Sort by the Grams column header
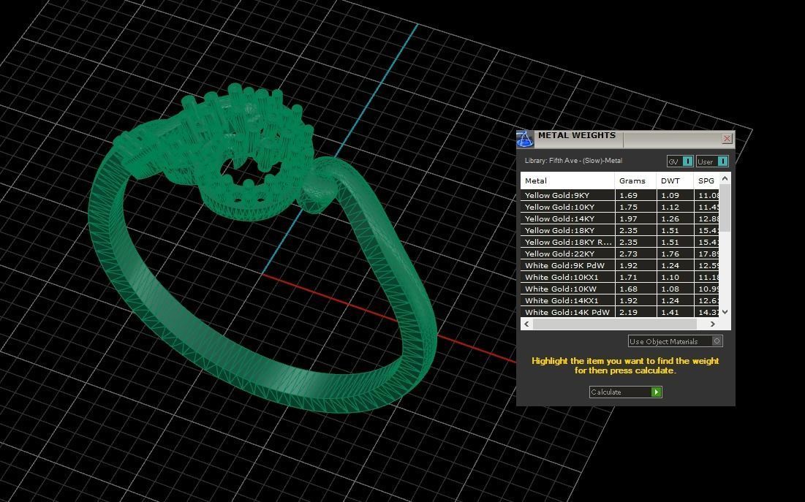Viewport: 805px width, 502px height. [x=635, y=180]
